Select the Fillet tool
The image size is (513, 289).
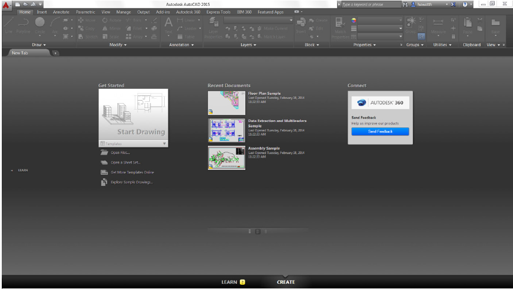[134, 28]
